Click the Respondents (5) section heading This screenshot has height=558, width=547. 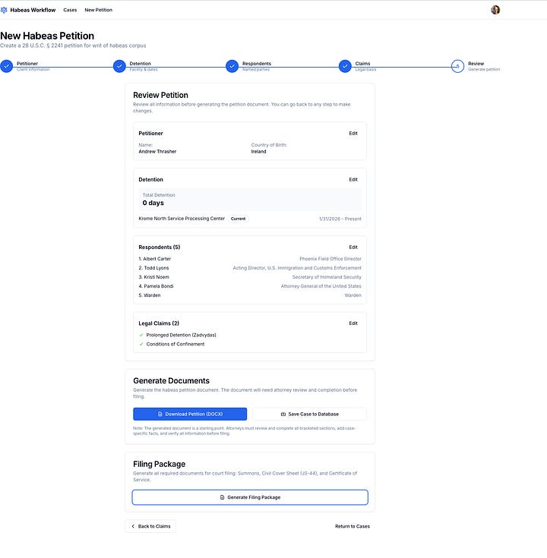[160, 247]
